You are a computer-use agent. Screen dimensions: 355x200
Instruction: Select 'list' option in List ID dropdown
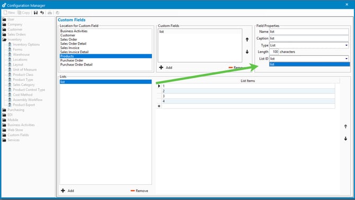309,64
